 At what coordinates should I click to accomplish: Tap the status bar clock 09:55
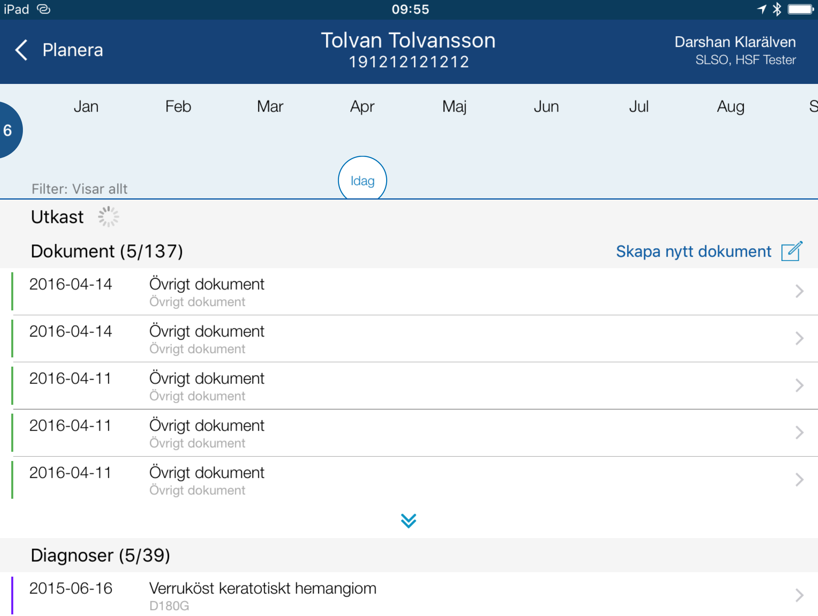pos(410,9)
